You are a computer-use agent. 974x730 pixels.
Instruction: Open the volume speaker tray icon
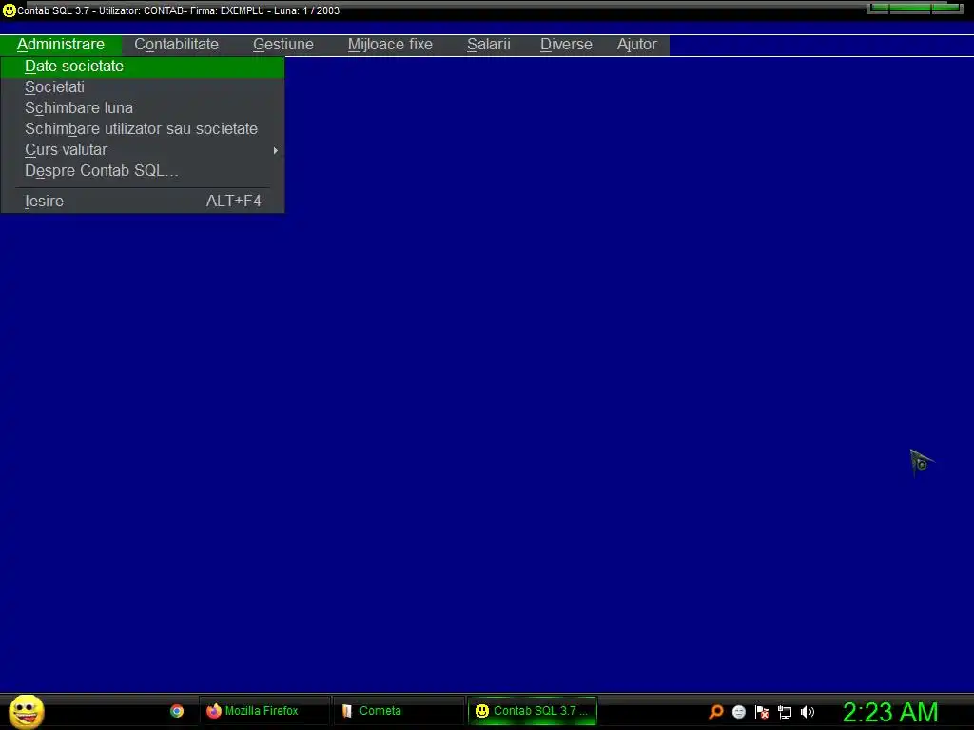(807, 712)
